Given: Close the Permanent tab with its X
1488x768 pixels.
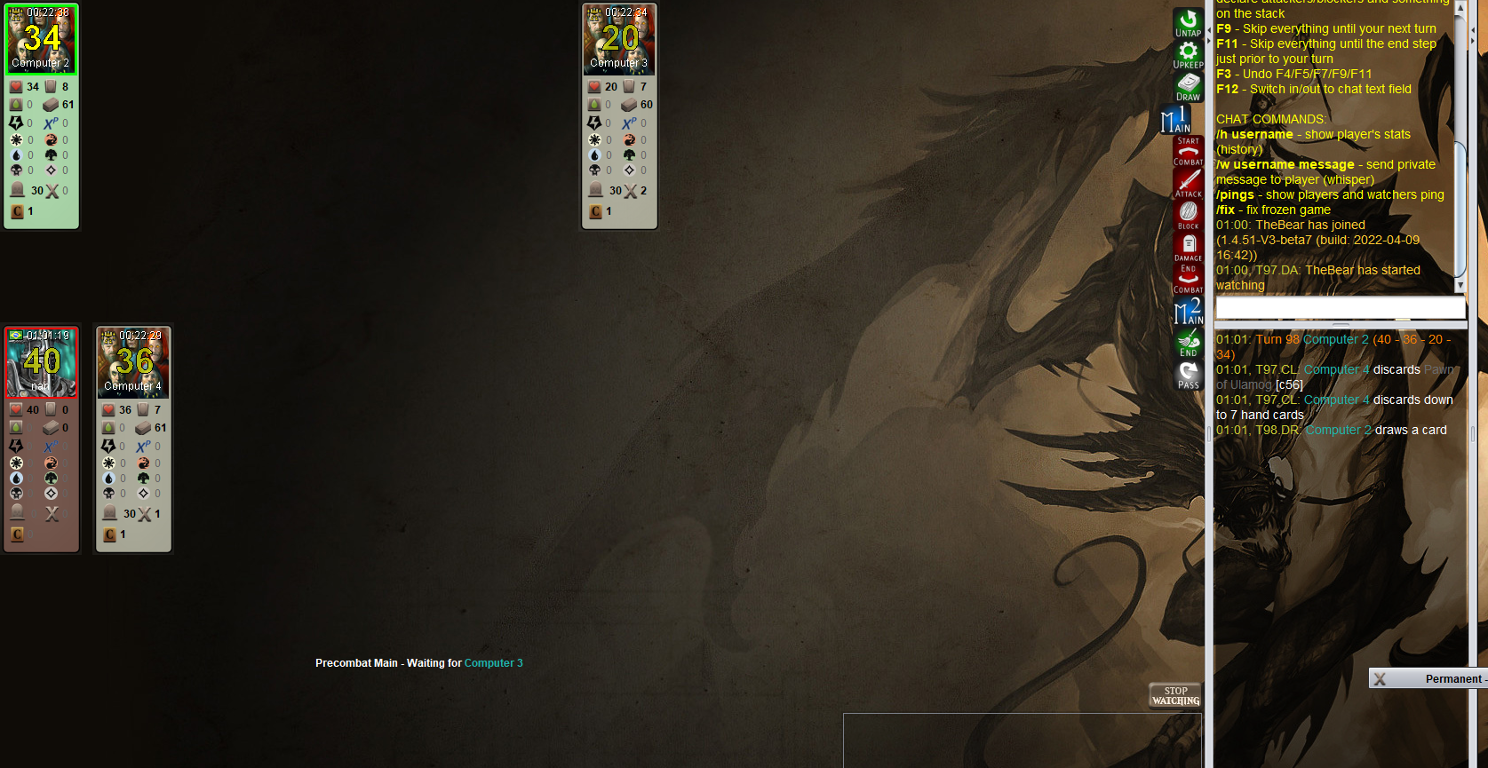Looking at the screenshot, I should [x=1380, y=679].
